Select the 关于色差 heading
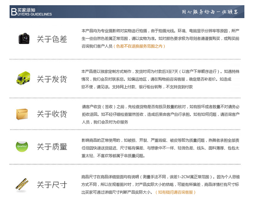 tap(52, 39)
